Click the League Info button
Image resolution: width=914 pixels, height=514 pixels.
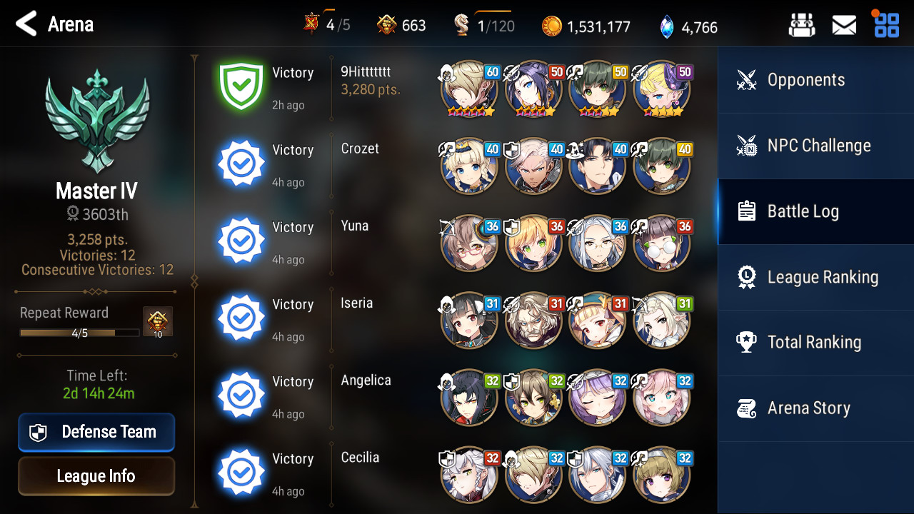[x=96, y=476]
